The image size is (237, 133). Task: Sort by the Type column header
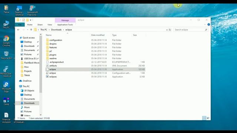[121, 35]
